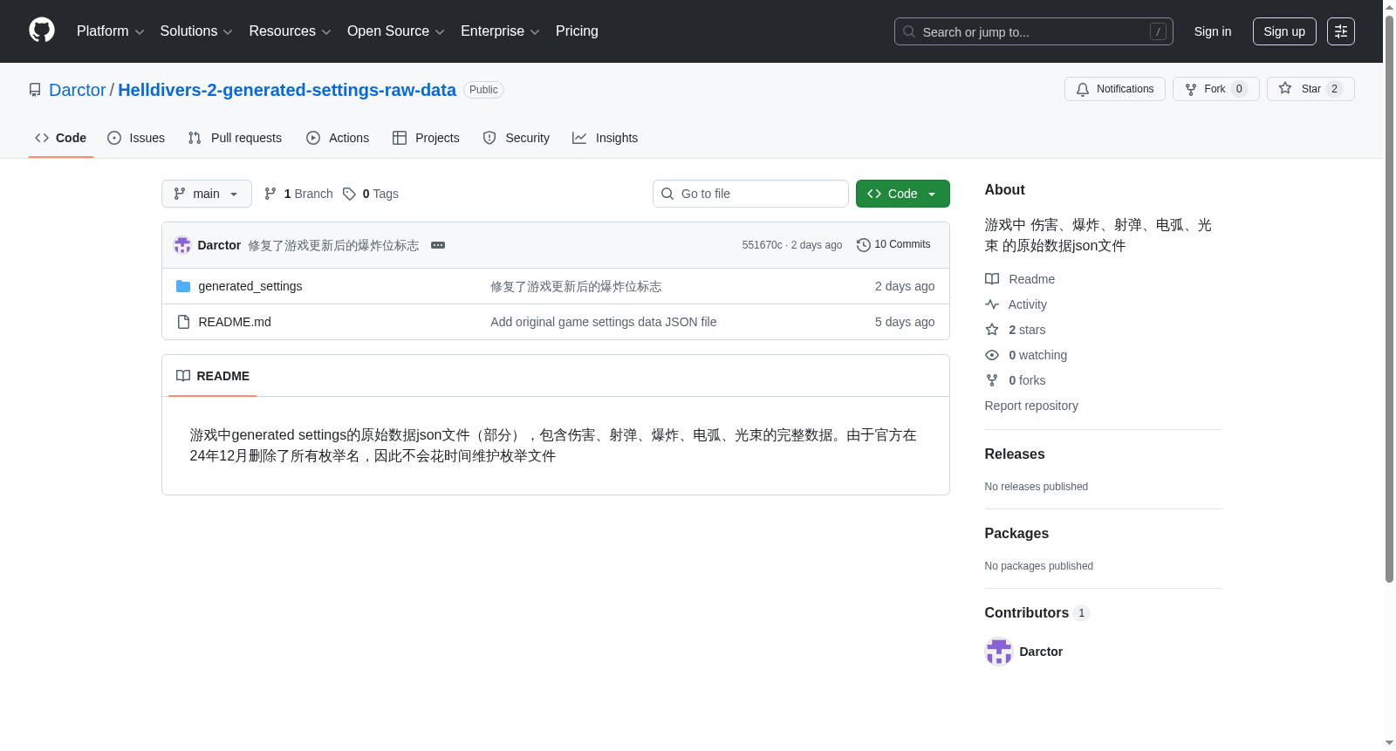Click the book icon beside Readme
The image size is (1396, 751).
[992, 279]
